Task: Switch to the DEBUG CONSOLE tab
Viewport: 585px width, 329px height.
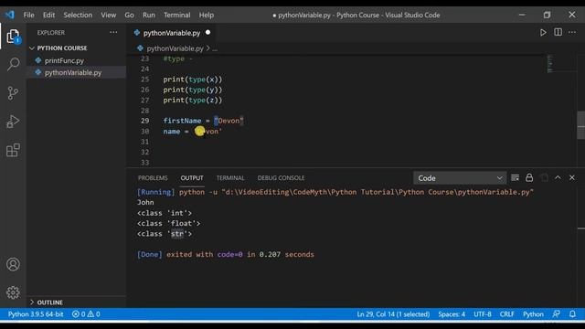Action: click(281, 178)
